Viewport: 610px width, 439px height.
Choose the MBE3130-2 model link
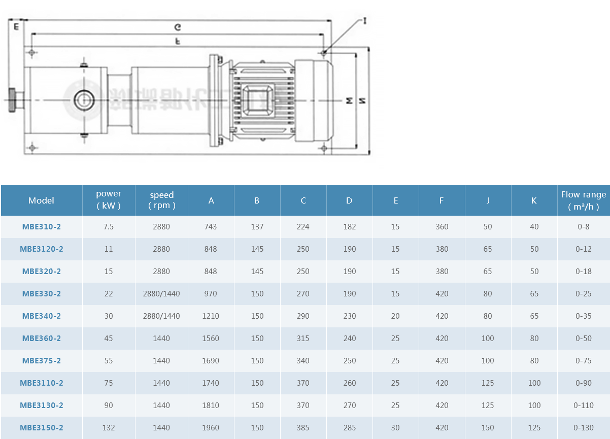tap(41, 406)
